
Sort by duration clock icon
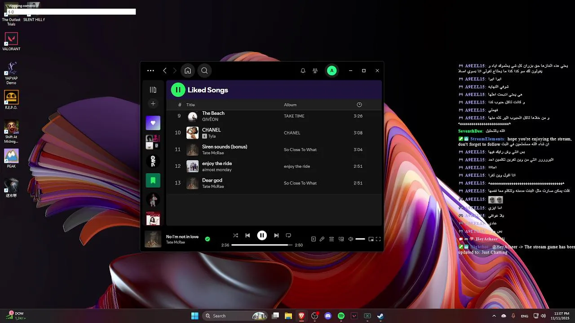(359, 105)
